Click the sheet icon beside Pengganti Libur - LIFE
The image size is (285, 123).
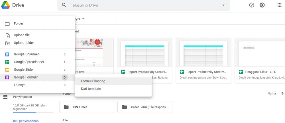(x=241, y=72)
